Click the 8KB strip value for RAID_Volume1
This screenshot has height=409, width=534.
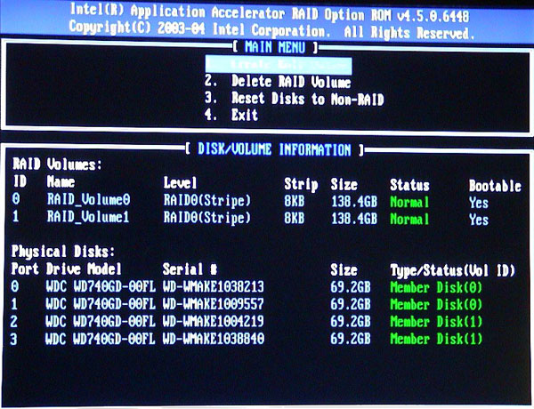(x=295, y=218)
